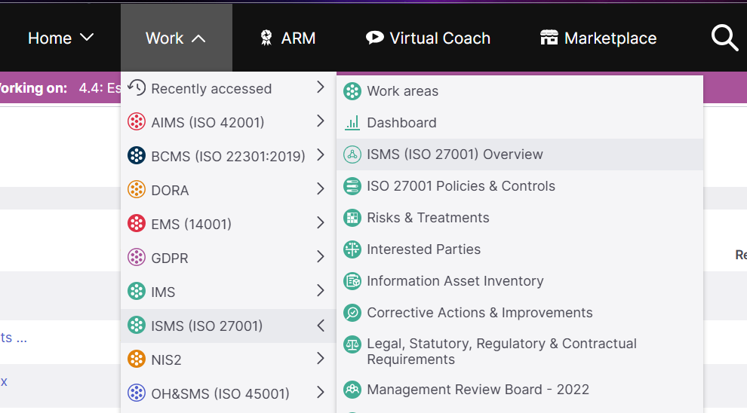The width and height of the screenshot is (747, 413).
Task: Open Marketplace from navigation bar
Action: (x=598, y=38)
